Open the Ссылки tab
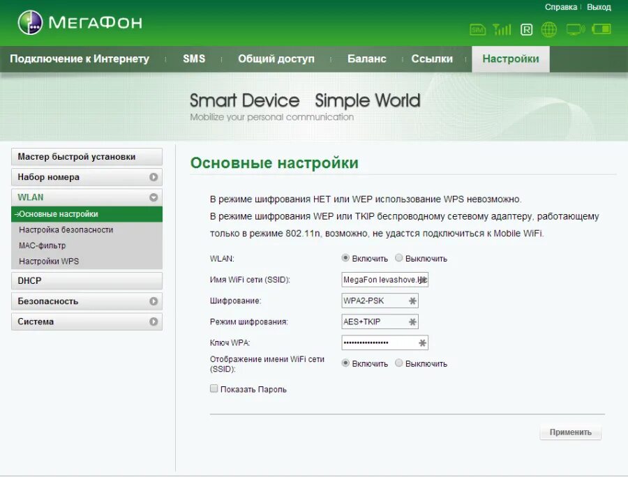Screen dimensions: 628x477 click(432, 59)
